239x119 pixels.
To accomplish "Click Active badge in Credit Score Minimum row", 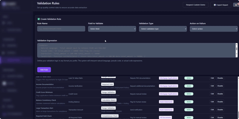I will point(189,94).
